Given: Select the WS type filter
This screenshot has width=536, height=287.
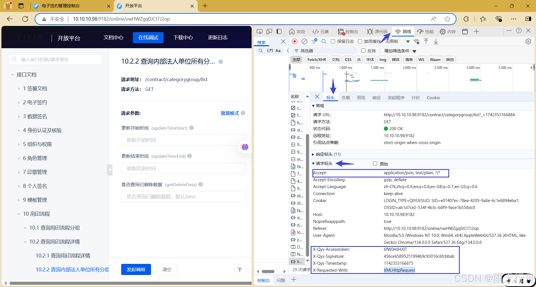Looking at the screenshot, I should click(421, 60).
